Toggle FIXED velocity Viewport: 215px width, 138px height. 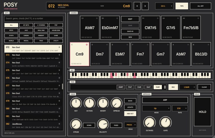[x=116, y=125]
